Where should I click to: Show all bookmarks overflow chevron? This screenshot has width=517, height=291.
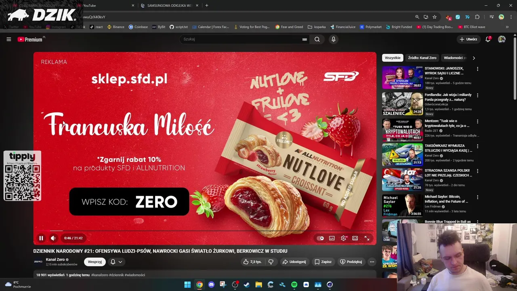(507, 27)
